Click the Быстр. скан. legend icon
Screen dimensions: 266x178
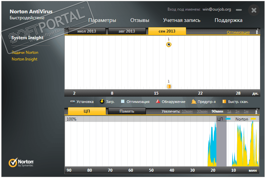coord(224,101)
